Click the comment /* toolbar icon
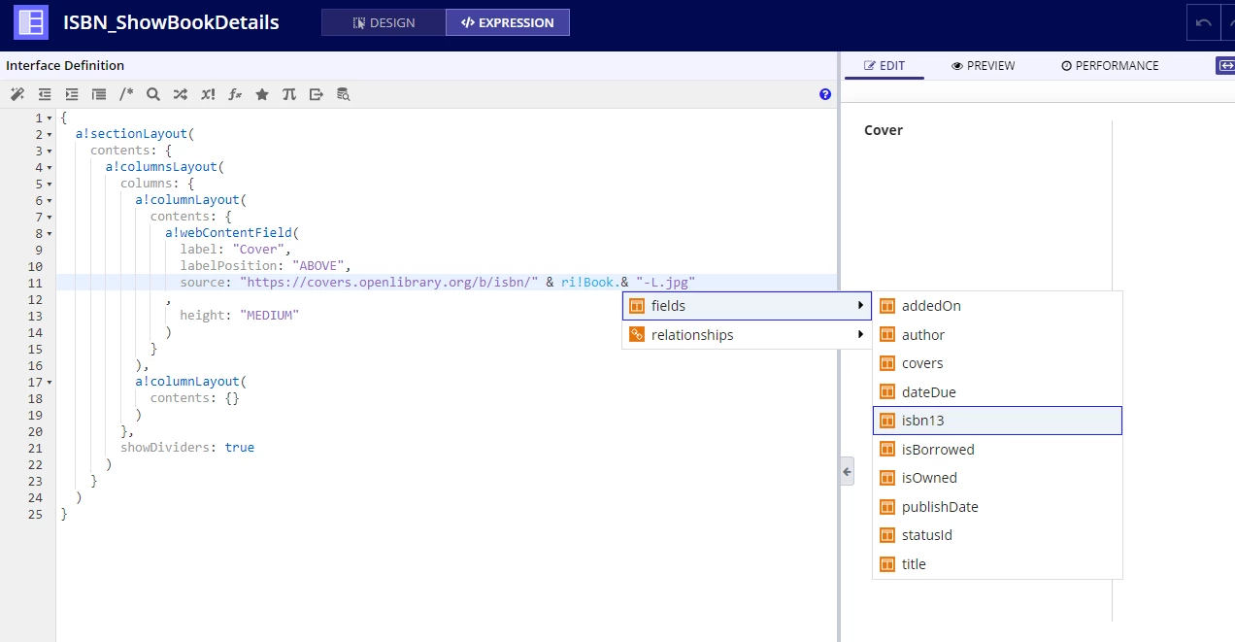 [x=126, y=94]
